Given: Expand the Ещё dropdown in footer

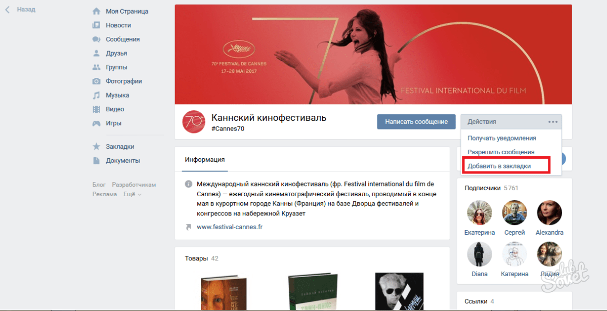Looking at the screenshot, I should pos(132,194).
